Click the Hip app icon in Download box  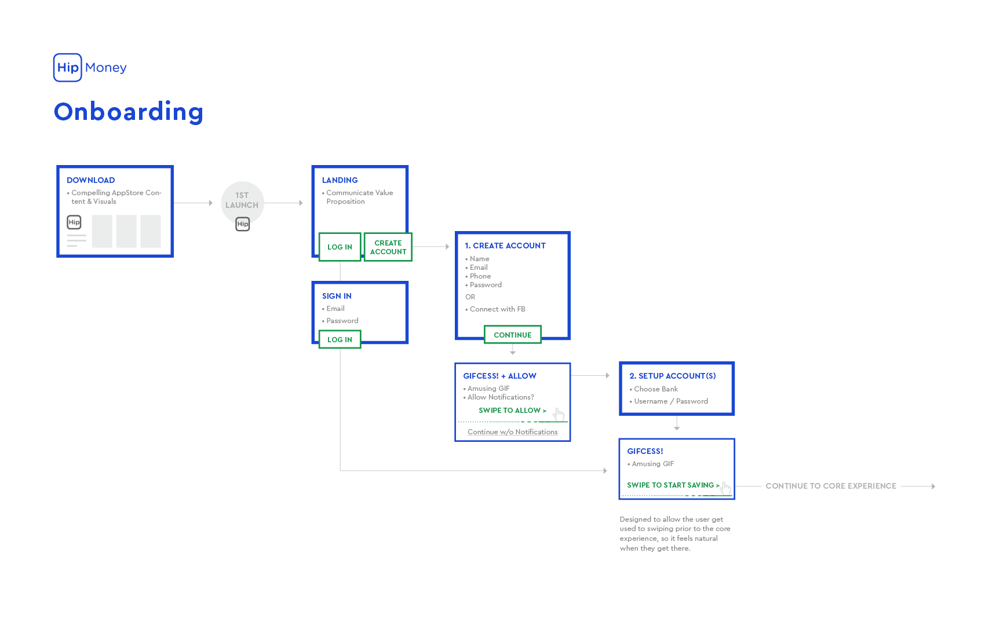[74, 222]
